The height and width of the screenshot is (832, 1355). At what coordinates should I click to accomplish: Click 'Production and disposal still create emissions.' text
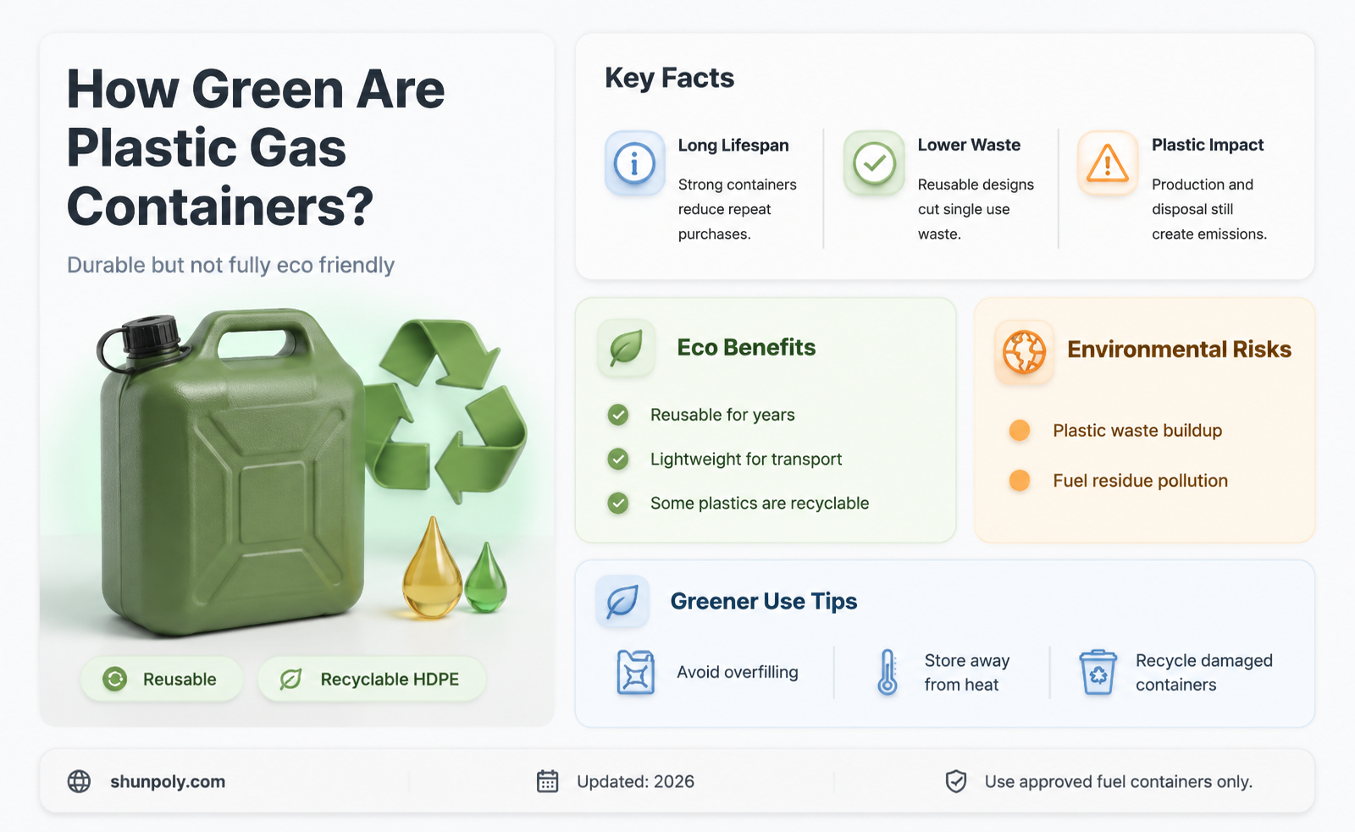pyautogui.click(x=1209, y=209)
